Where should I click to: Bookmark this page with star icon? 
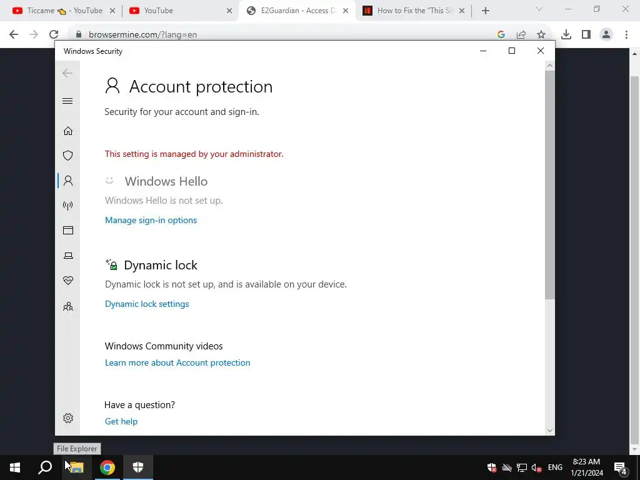pos(541,34)
